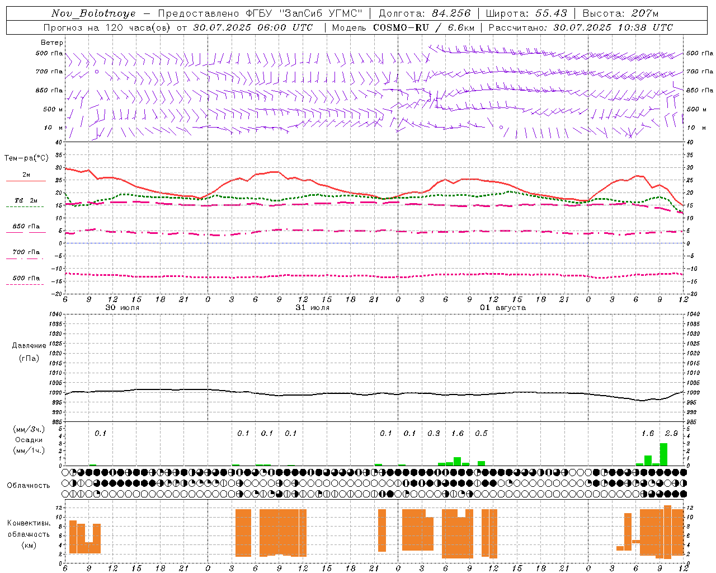Image resolution: width=716 pixels, height=573 pixels.
Task: Click the (мм/3ч.) precipitation unit label
Action: 29,430
